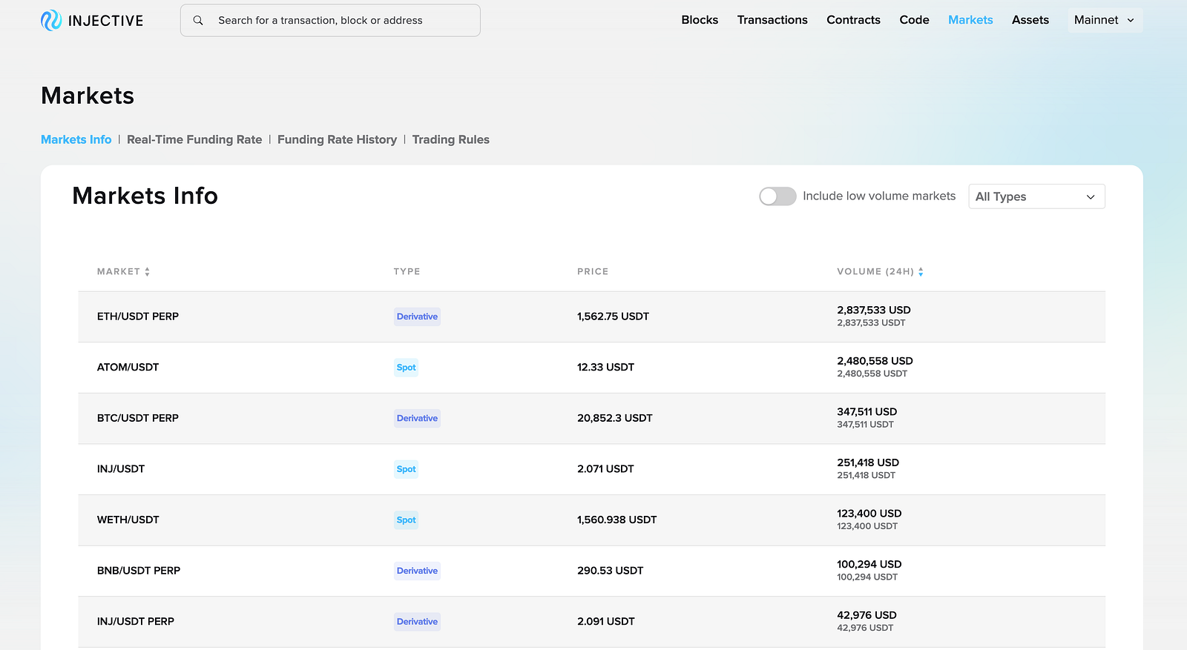Image resolution: width=1187 pixels, height=650 pixels.
Task: View the Trading Rules tab
Action: pos(450,139)
